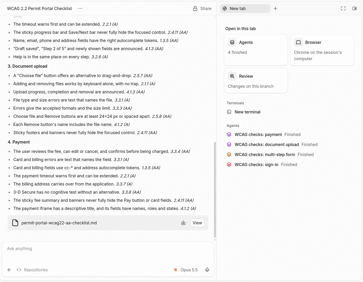This screenshot has height=282, width=363.
Task: Click the Repositories code-brackets icon
Action: tap(19, 270)
